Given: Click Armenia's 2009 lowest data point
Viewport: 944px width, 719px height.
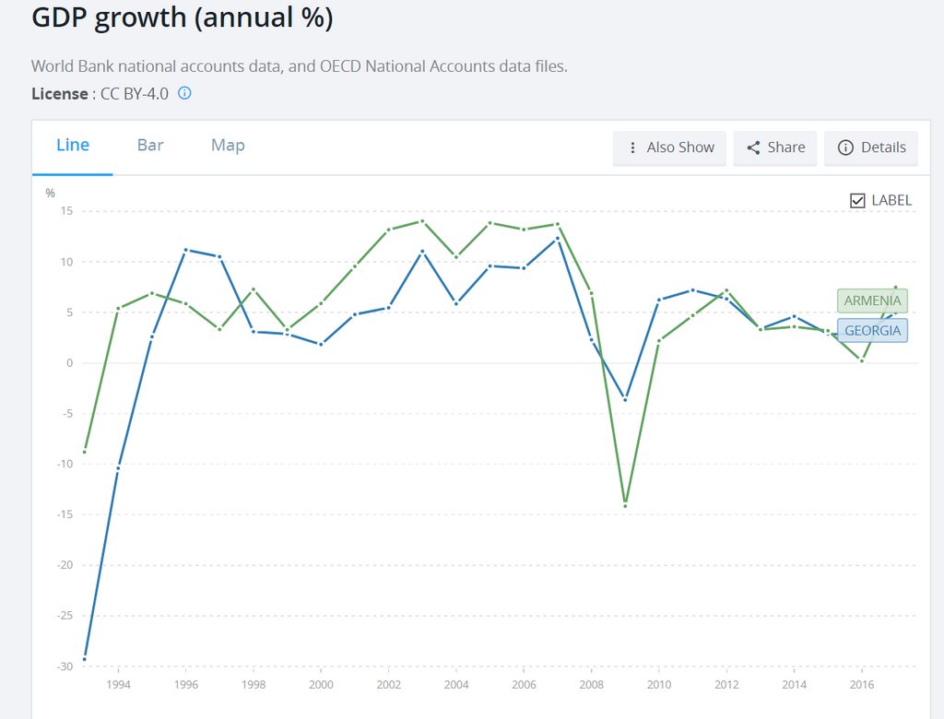Looking at the screenshot, I should pyautogui.click(x=625, y=505).
